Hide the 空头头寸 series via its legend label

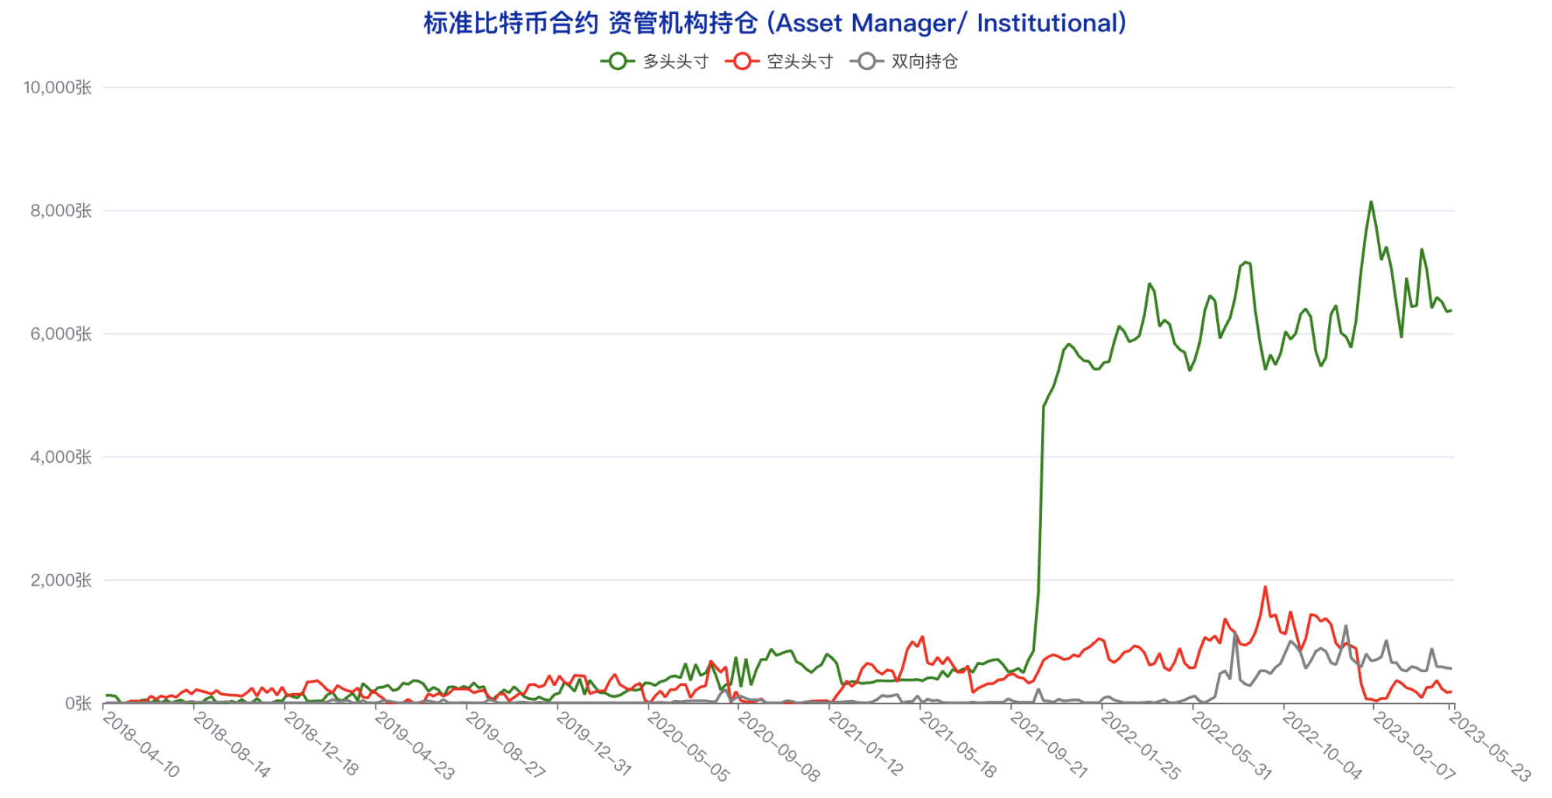(x=799, y=61)
